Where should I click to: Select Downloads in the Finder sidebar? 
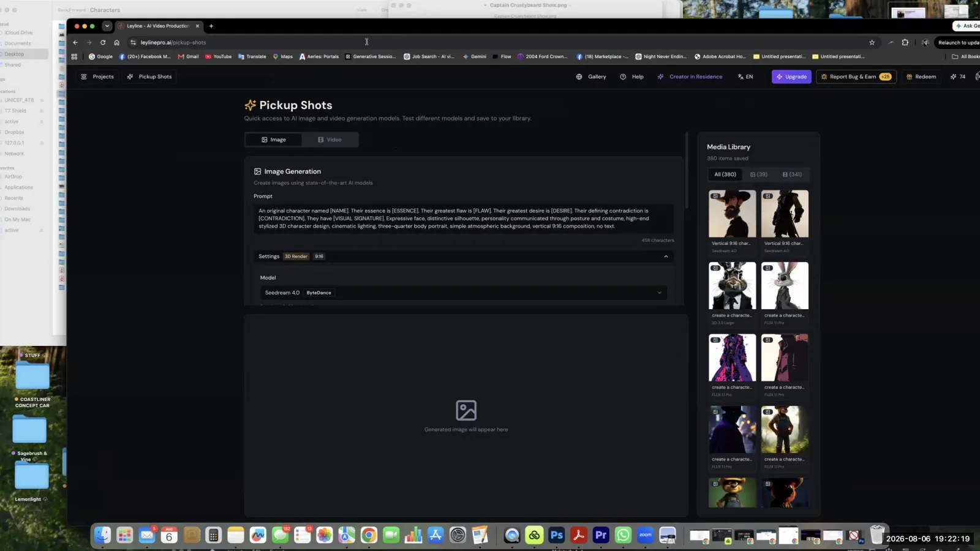(x=17, y=209)
